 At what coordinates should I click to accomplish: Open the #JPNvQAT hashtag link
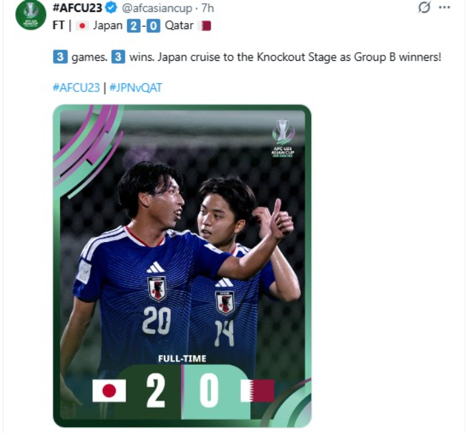point(135,88)
